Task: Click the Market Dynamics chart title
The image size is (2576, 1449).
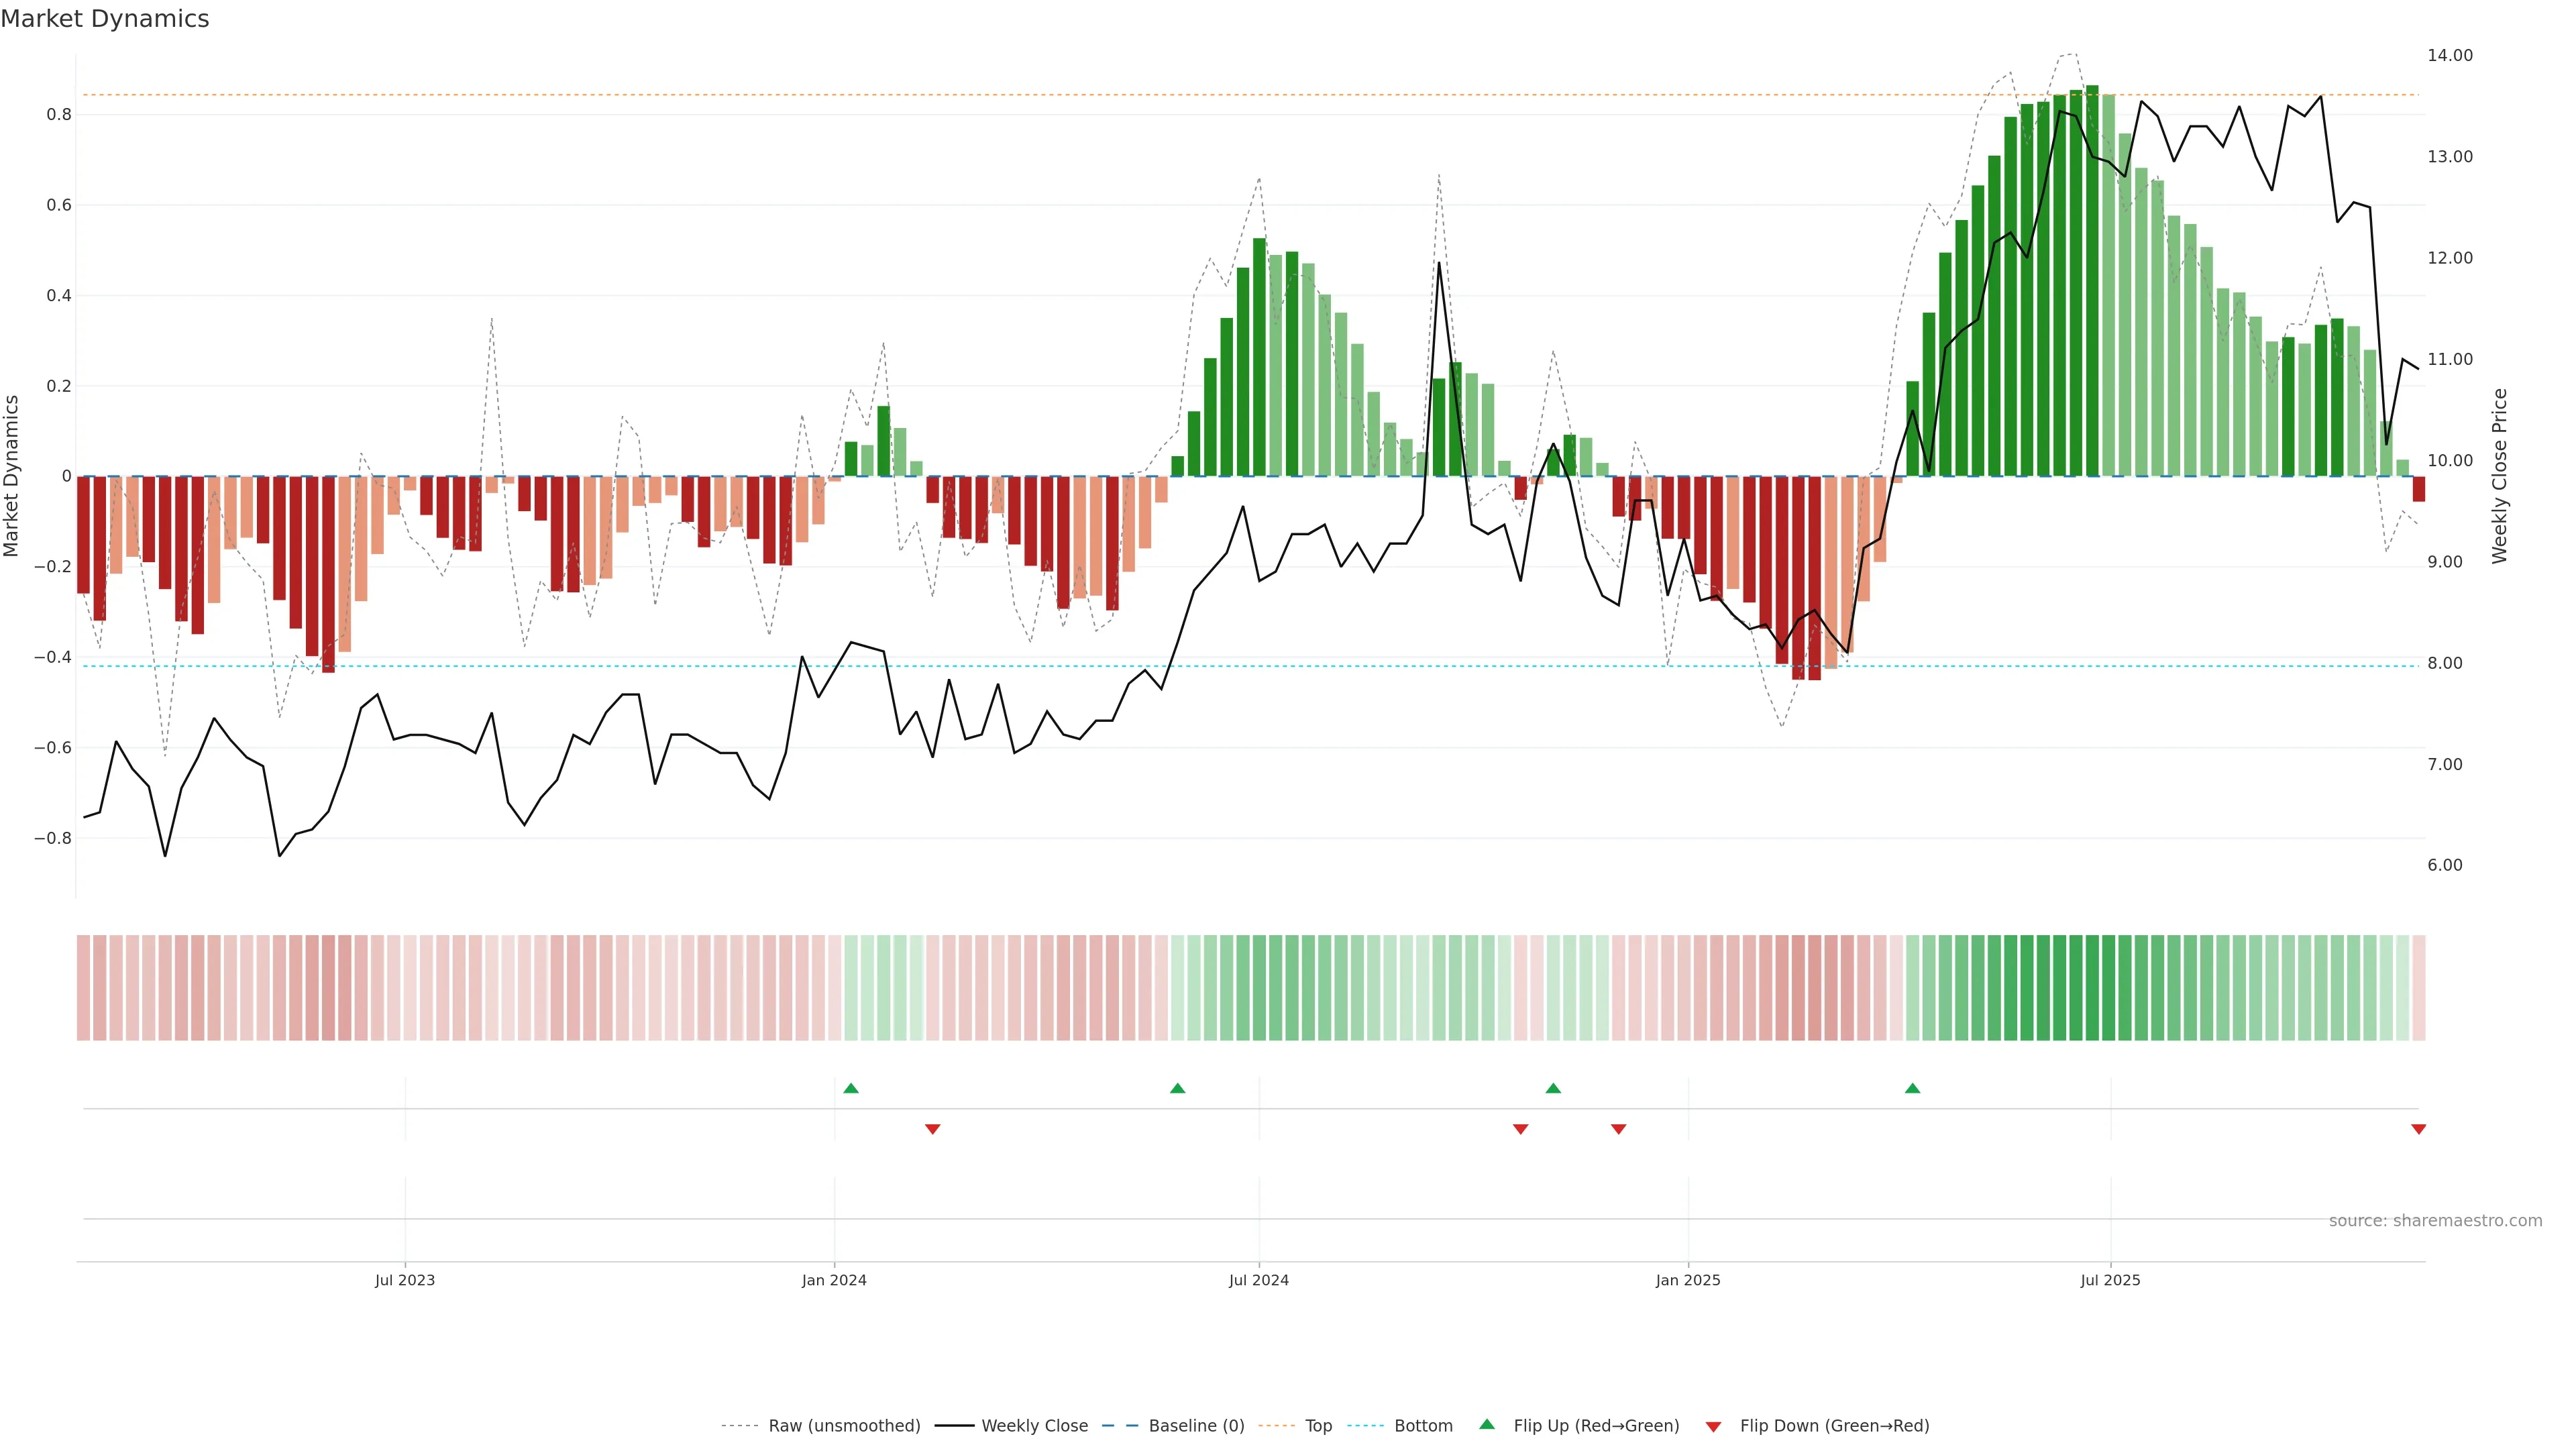Action: [x=105, y=19]
